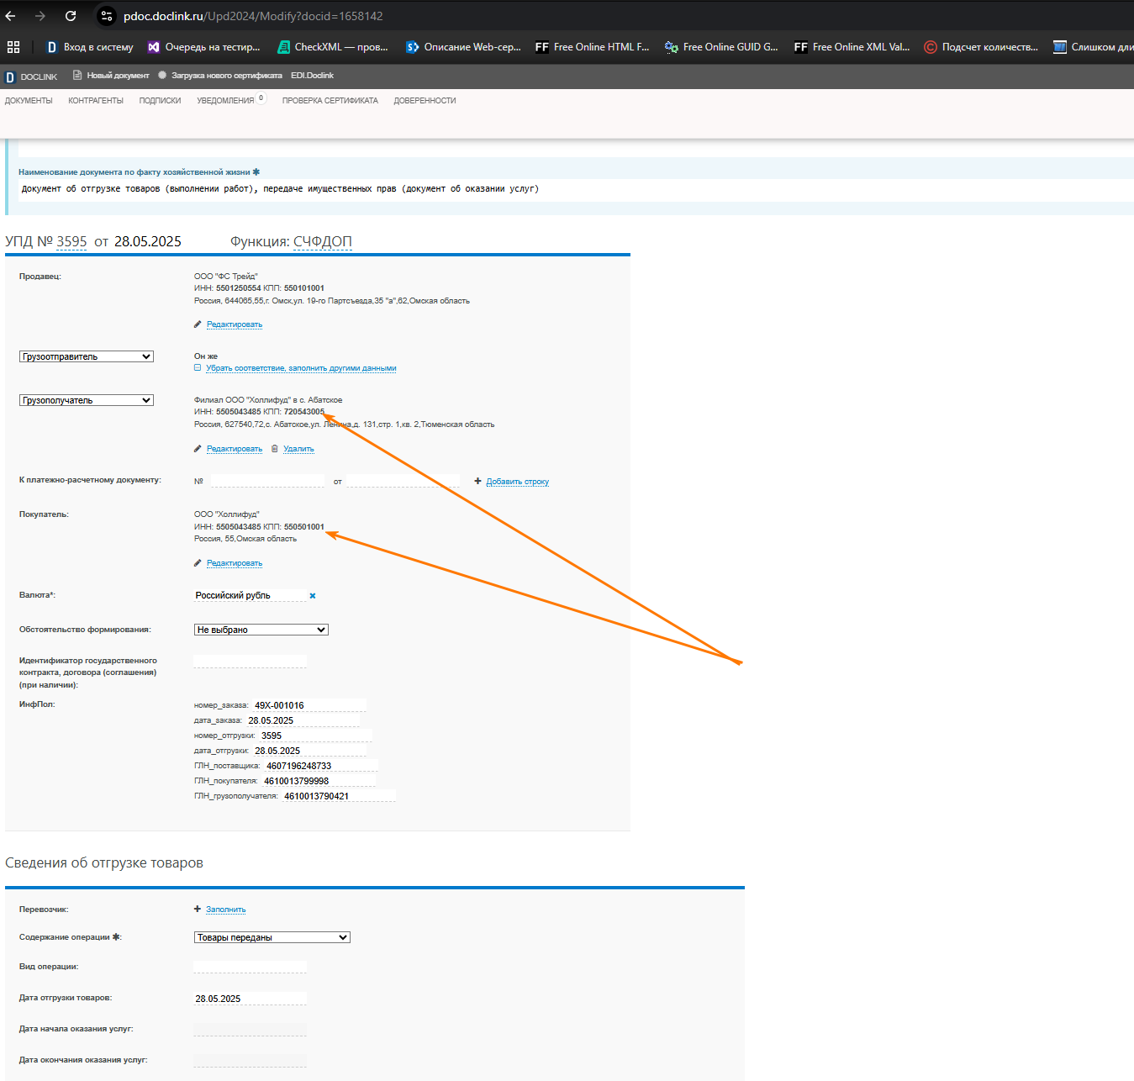Open 'Вход в систему' bookmark
This screenshot has width=1134, height=1081.
(x=90, y=47)
